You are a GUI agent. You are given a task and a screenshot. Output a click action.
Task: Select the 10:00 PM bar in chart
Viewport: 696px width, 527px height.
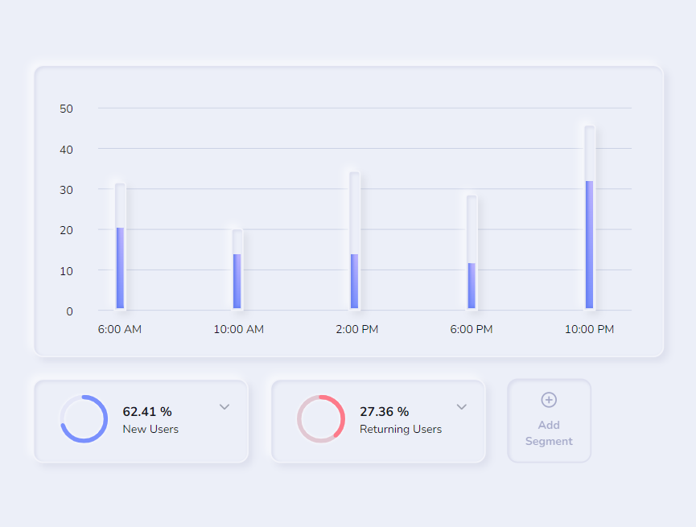point(590,217)
